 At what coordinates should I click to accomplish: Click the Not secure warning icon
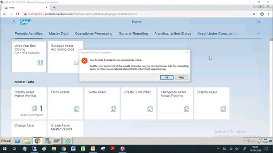(26, 14)
